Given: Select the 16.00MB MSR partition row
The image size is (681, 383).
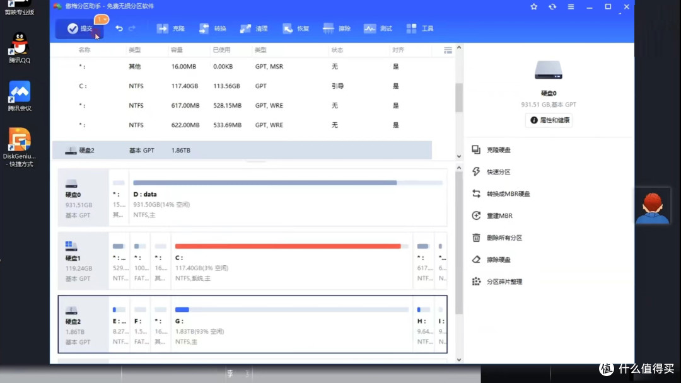Looking at the screenshot, I should click(242, 66).
